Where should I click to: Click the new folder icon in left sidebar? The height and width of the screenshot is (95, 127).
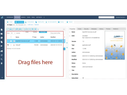2,34
